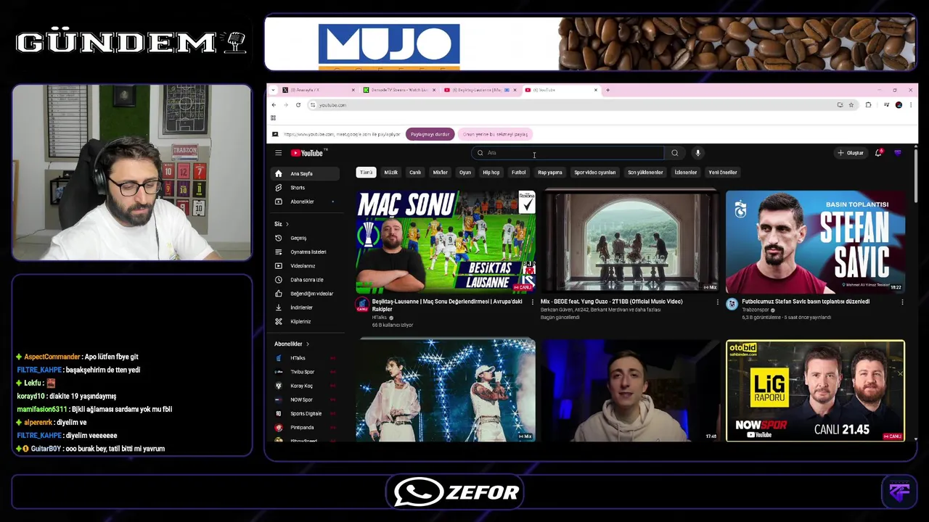The image size is (929, 522).
Task: Click the browser site info icon
Action: [313, 105]
